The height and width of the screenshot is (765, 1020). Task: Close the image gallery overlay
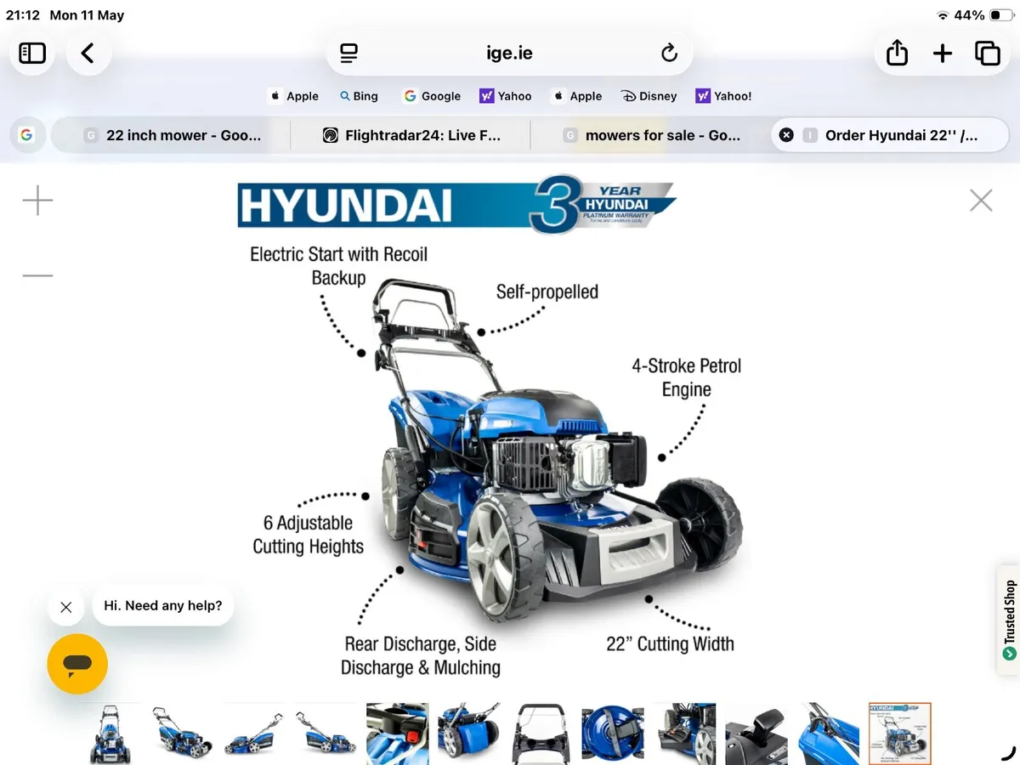pyautogui.click(x=981, y=201)
